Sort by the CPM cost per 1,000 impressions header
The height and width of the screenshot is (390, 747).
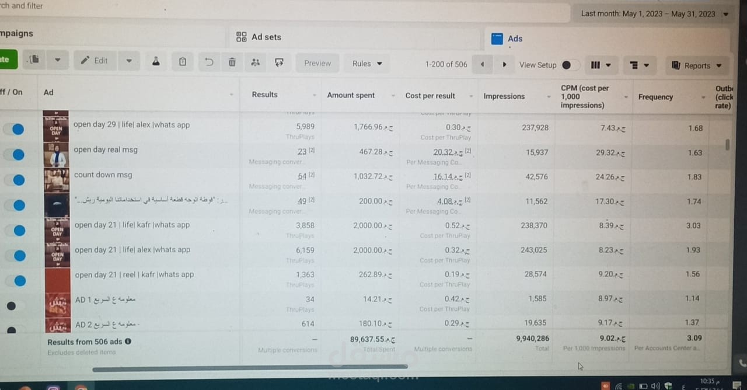click(585, 97)
